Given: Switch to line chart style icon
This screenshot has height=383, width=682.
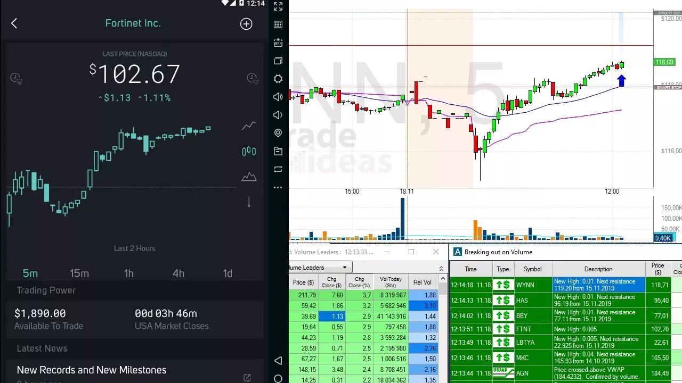Looking at the screenshot, I should tap(249, 126).
